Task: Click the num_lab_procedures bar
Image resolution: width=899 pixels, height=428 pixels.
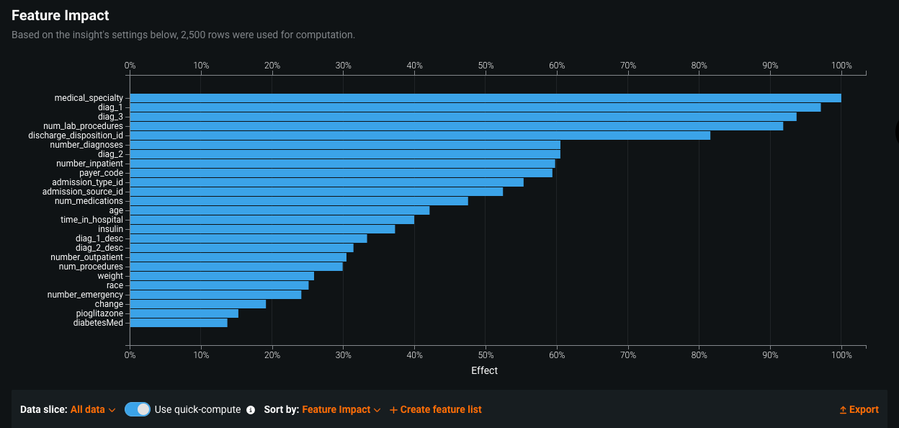Action: coord(456,126)
